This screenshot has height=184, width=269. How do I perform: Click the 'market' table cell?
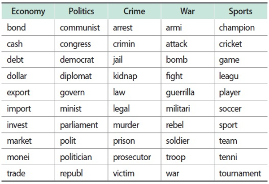19,141
